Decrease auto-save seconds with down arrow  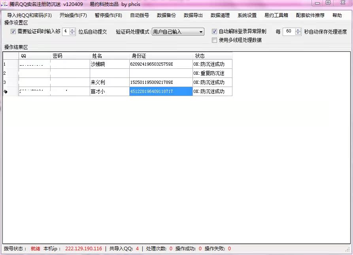coord(298,34)
